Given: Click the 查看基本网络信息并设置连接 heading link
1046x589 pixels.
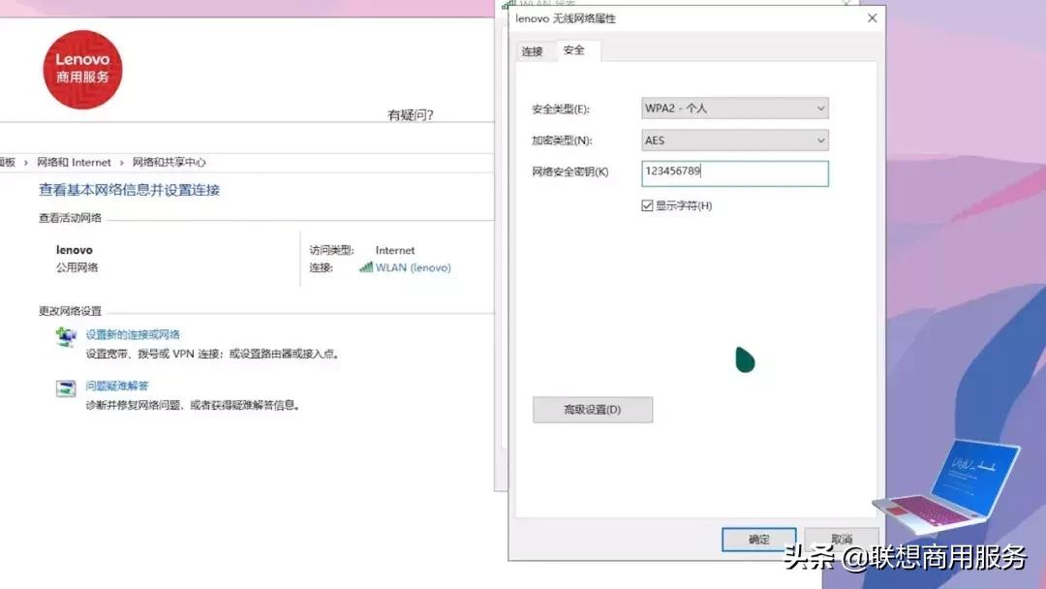Looking at the screenshot, I should point(131,190).
